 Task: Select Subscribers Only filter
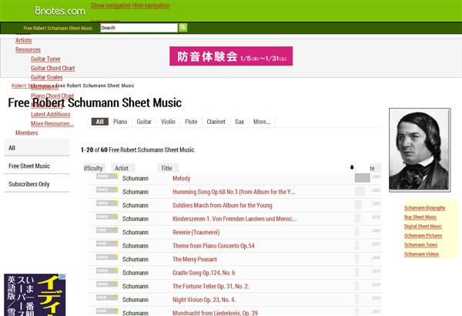37,183
